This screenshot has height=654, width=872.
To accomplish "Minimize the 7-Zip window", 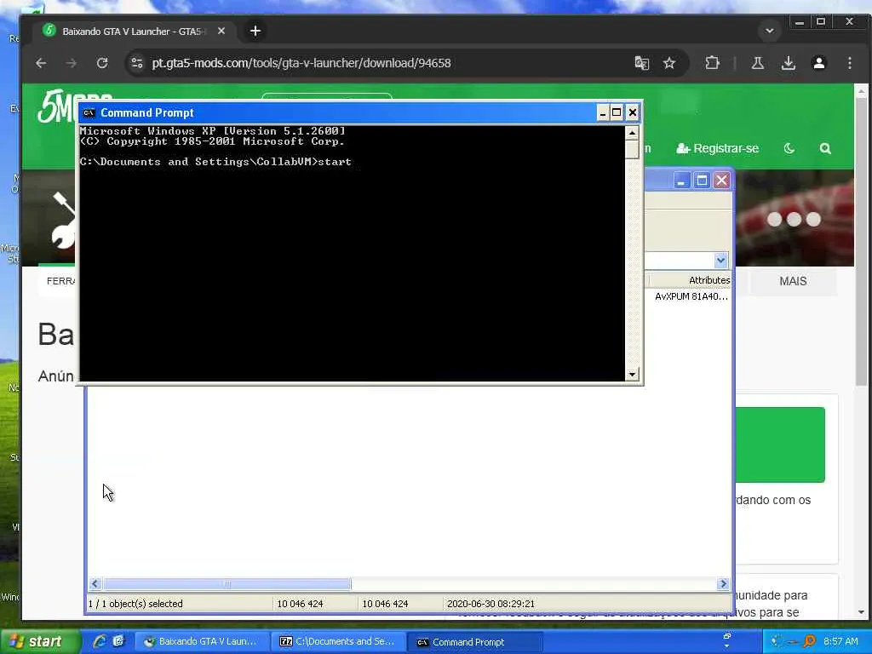I will point(681,181).
